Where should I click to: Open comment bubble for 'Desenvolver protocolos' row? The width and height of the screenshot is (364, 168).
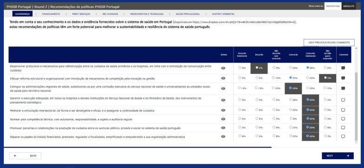[x=343, y=68]
